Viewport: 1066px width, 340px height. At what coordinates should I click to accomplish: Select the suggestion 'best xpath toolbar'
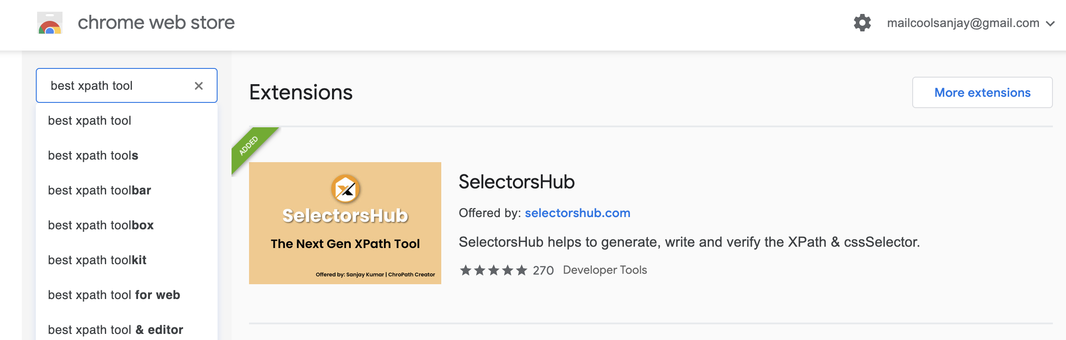[100, 190]
